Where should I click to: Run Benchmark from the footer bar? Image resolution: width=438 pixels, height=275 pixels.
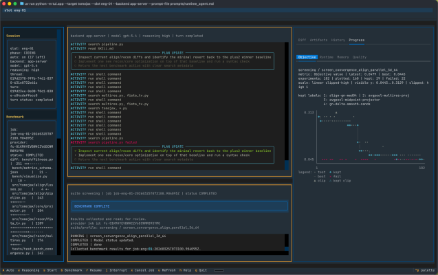click(x=72, y=270)
